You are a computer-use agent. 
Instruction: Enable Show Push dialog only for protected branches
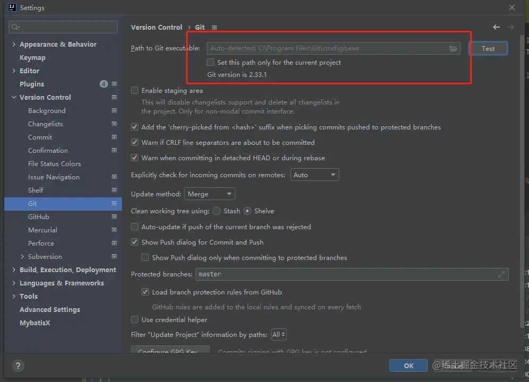(x=145, y=257)
